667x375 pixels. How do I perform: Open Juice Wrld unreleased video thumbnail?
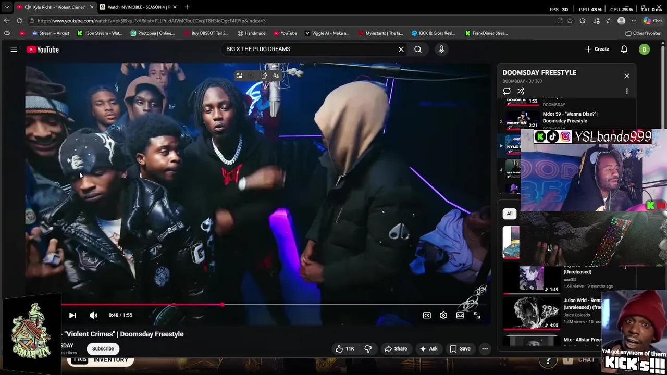[x=532, y=312]
